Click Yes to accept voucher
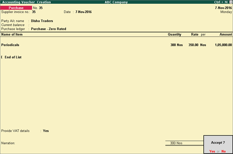 [x=212, y=151]
